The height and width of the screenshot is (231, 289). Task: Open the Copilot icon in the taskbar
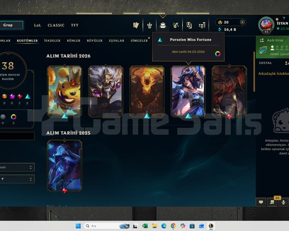(x=183, y=226)
